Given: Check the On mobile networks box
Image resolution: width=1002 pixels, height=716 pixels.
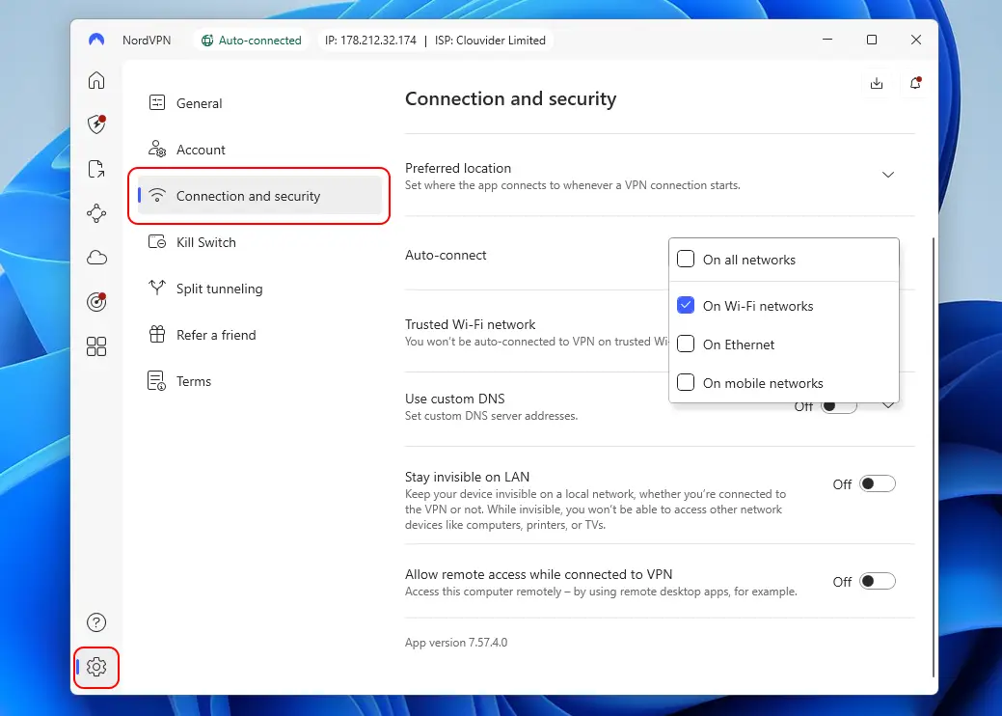Looking at the screenshot, I should pyautogui.click(x=686, y=382).
